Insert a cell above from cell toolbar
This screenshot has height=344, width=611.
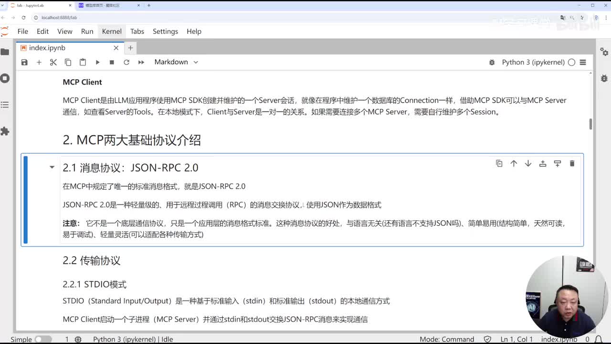tap(543, 163)
